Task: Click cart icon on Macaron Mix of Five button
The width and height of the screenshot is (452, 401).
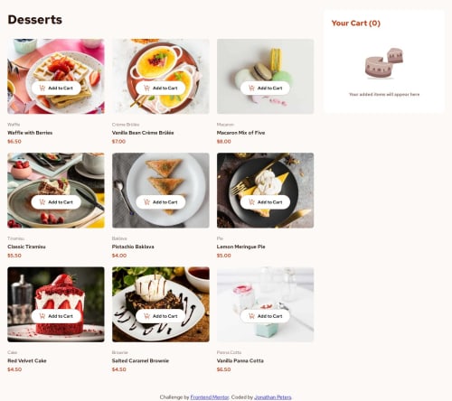Action: coord(251,88)
